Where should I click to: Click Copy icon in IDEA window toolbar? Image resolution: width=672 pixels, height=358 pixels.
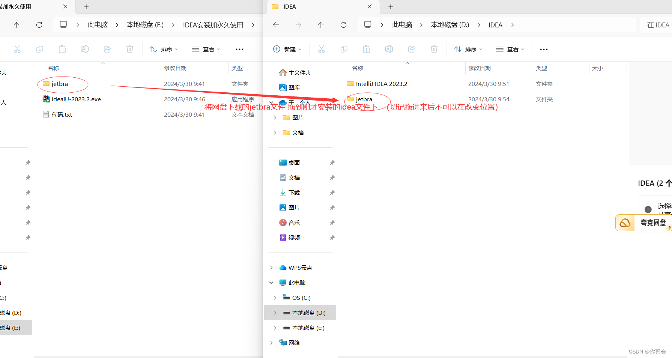344,49
